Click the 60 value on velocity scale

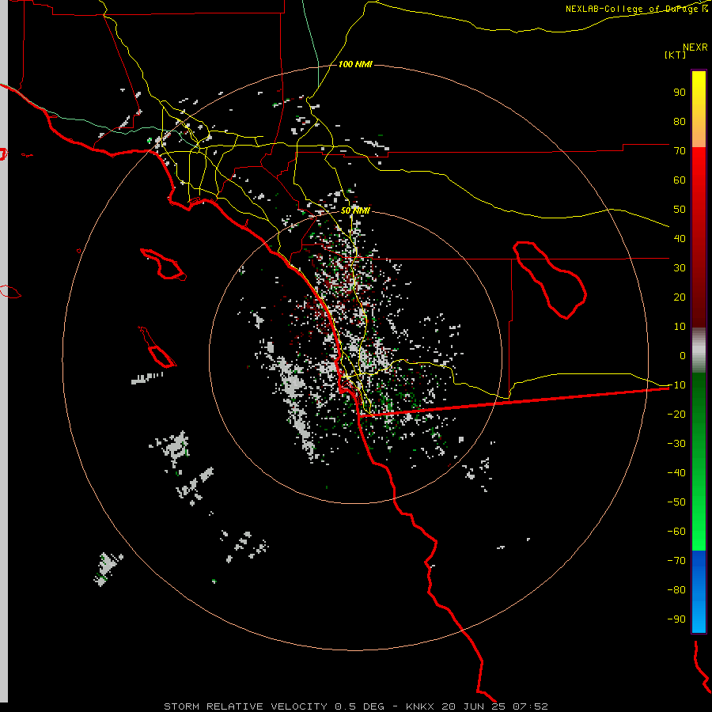(680, 180)
